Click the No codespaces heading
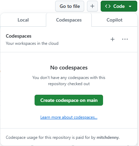Image resolution: width=139 pixels, height=146 pixels. [x=69, y=68]
